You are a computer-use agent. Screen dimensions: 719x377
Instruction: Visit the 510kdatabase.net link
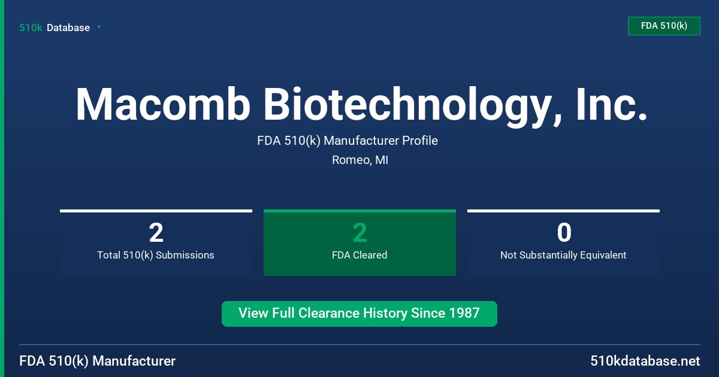[x=645, y=361]
